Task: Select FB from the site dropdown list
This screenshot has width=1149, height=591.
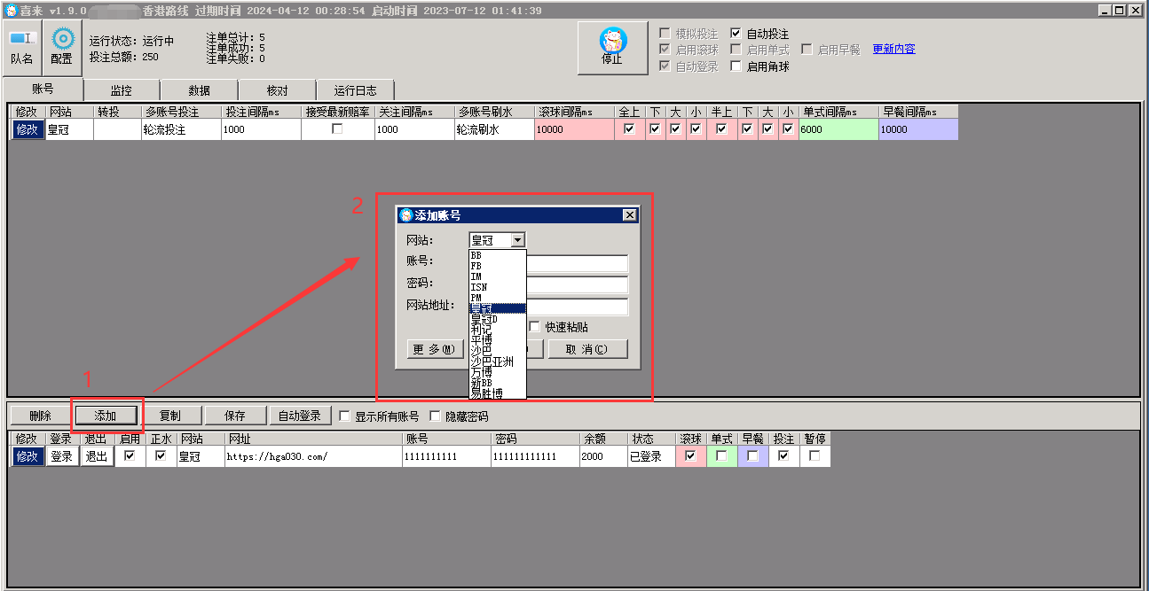Action: [x=498, y=266]
